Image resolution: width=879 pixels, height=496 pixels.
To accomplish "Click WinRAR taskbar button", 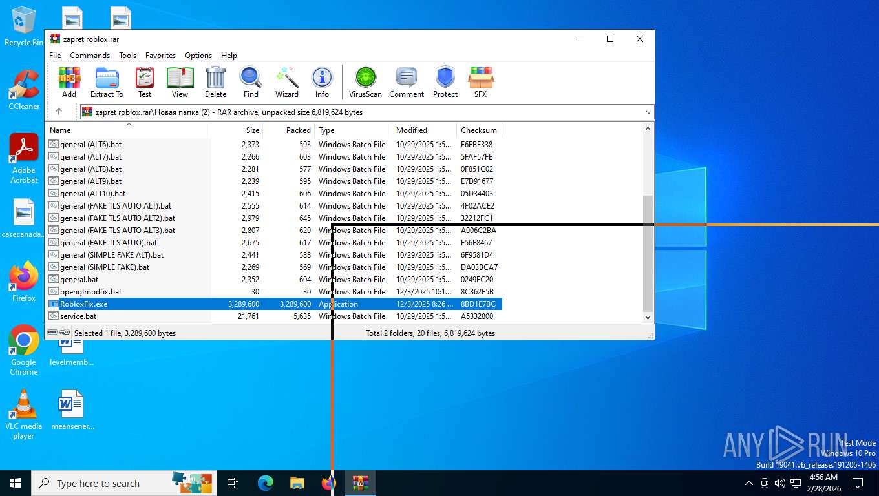I will click(360, 483).
